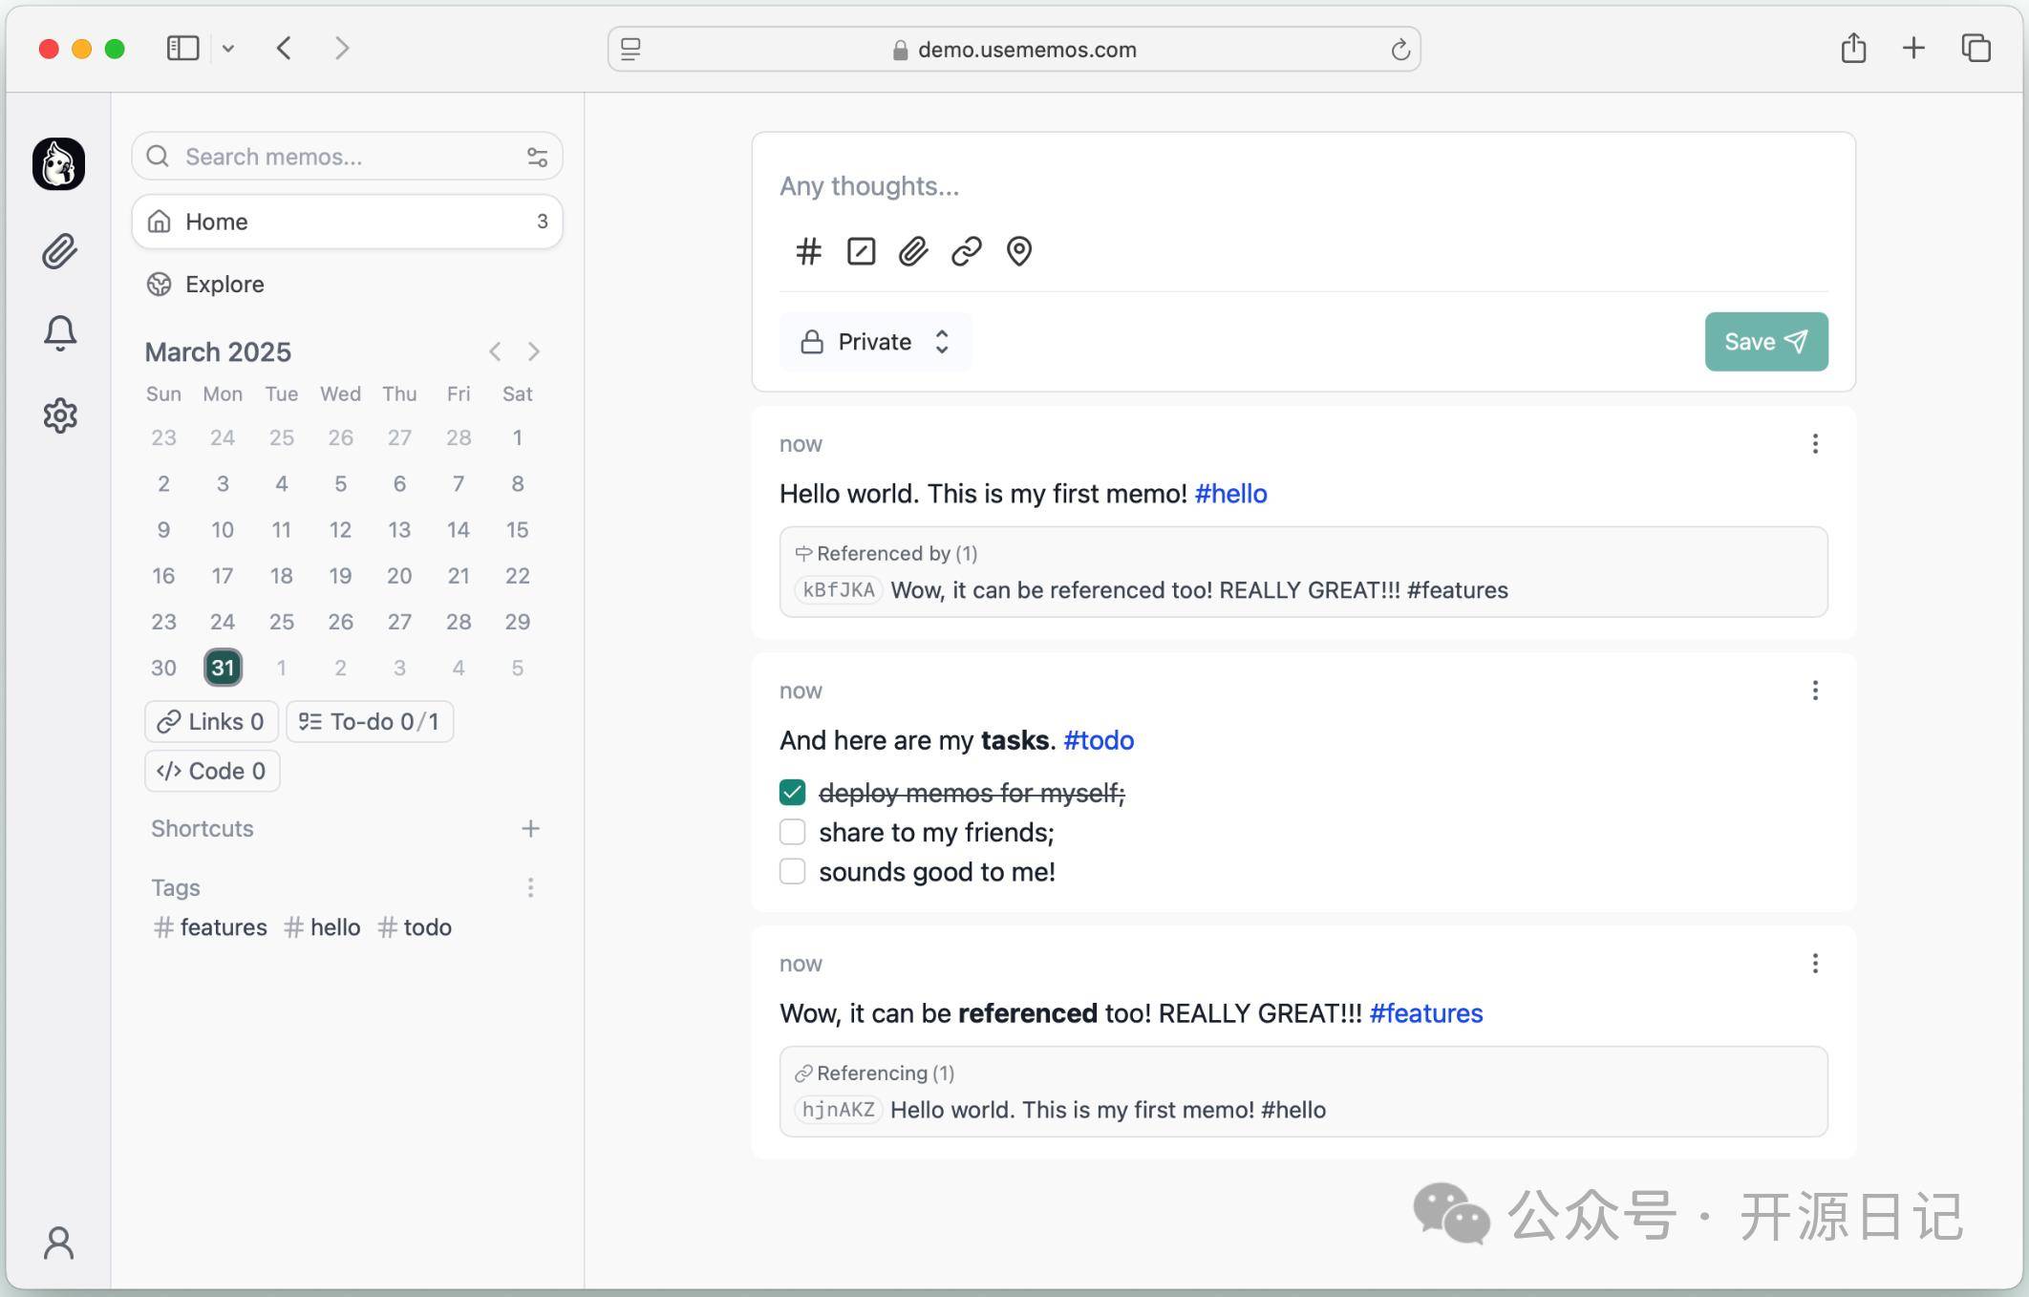
Task: Click the tag hashtag icon in editor
Action: click(808, 251)
